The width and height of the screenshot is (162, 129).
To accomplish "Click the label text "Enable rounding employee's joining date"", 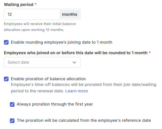I will click(x=61, y=42).
